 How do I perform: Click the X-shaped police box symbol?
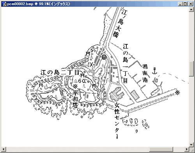click(x=92, y=64)
